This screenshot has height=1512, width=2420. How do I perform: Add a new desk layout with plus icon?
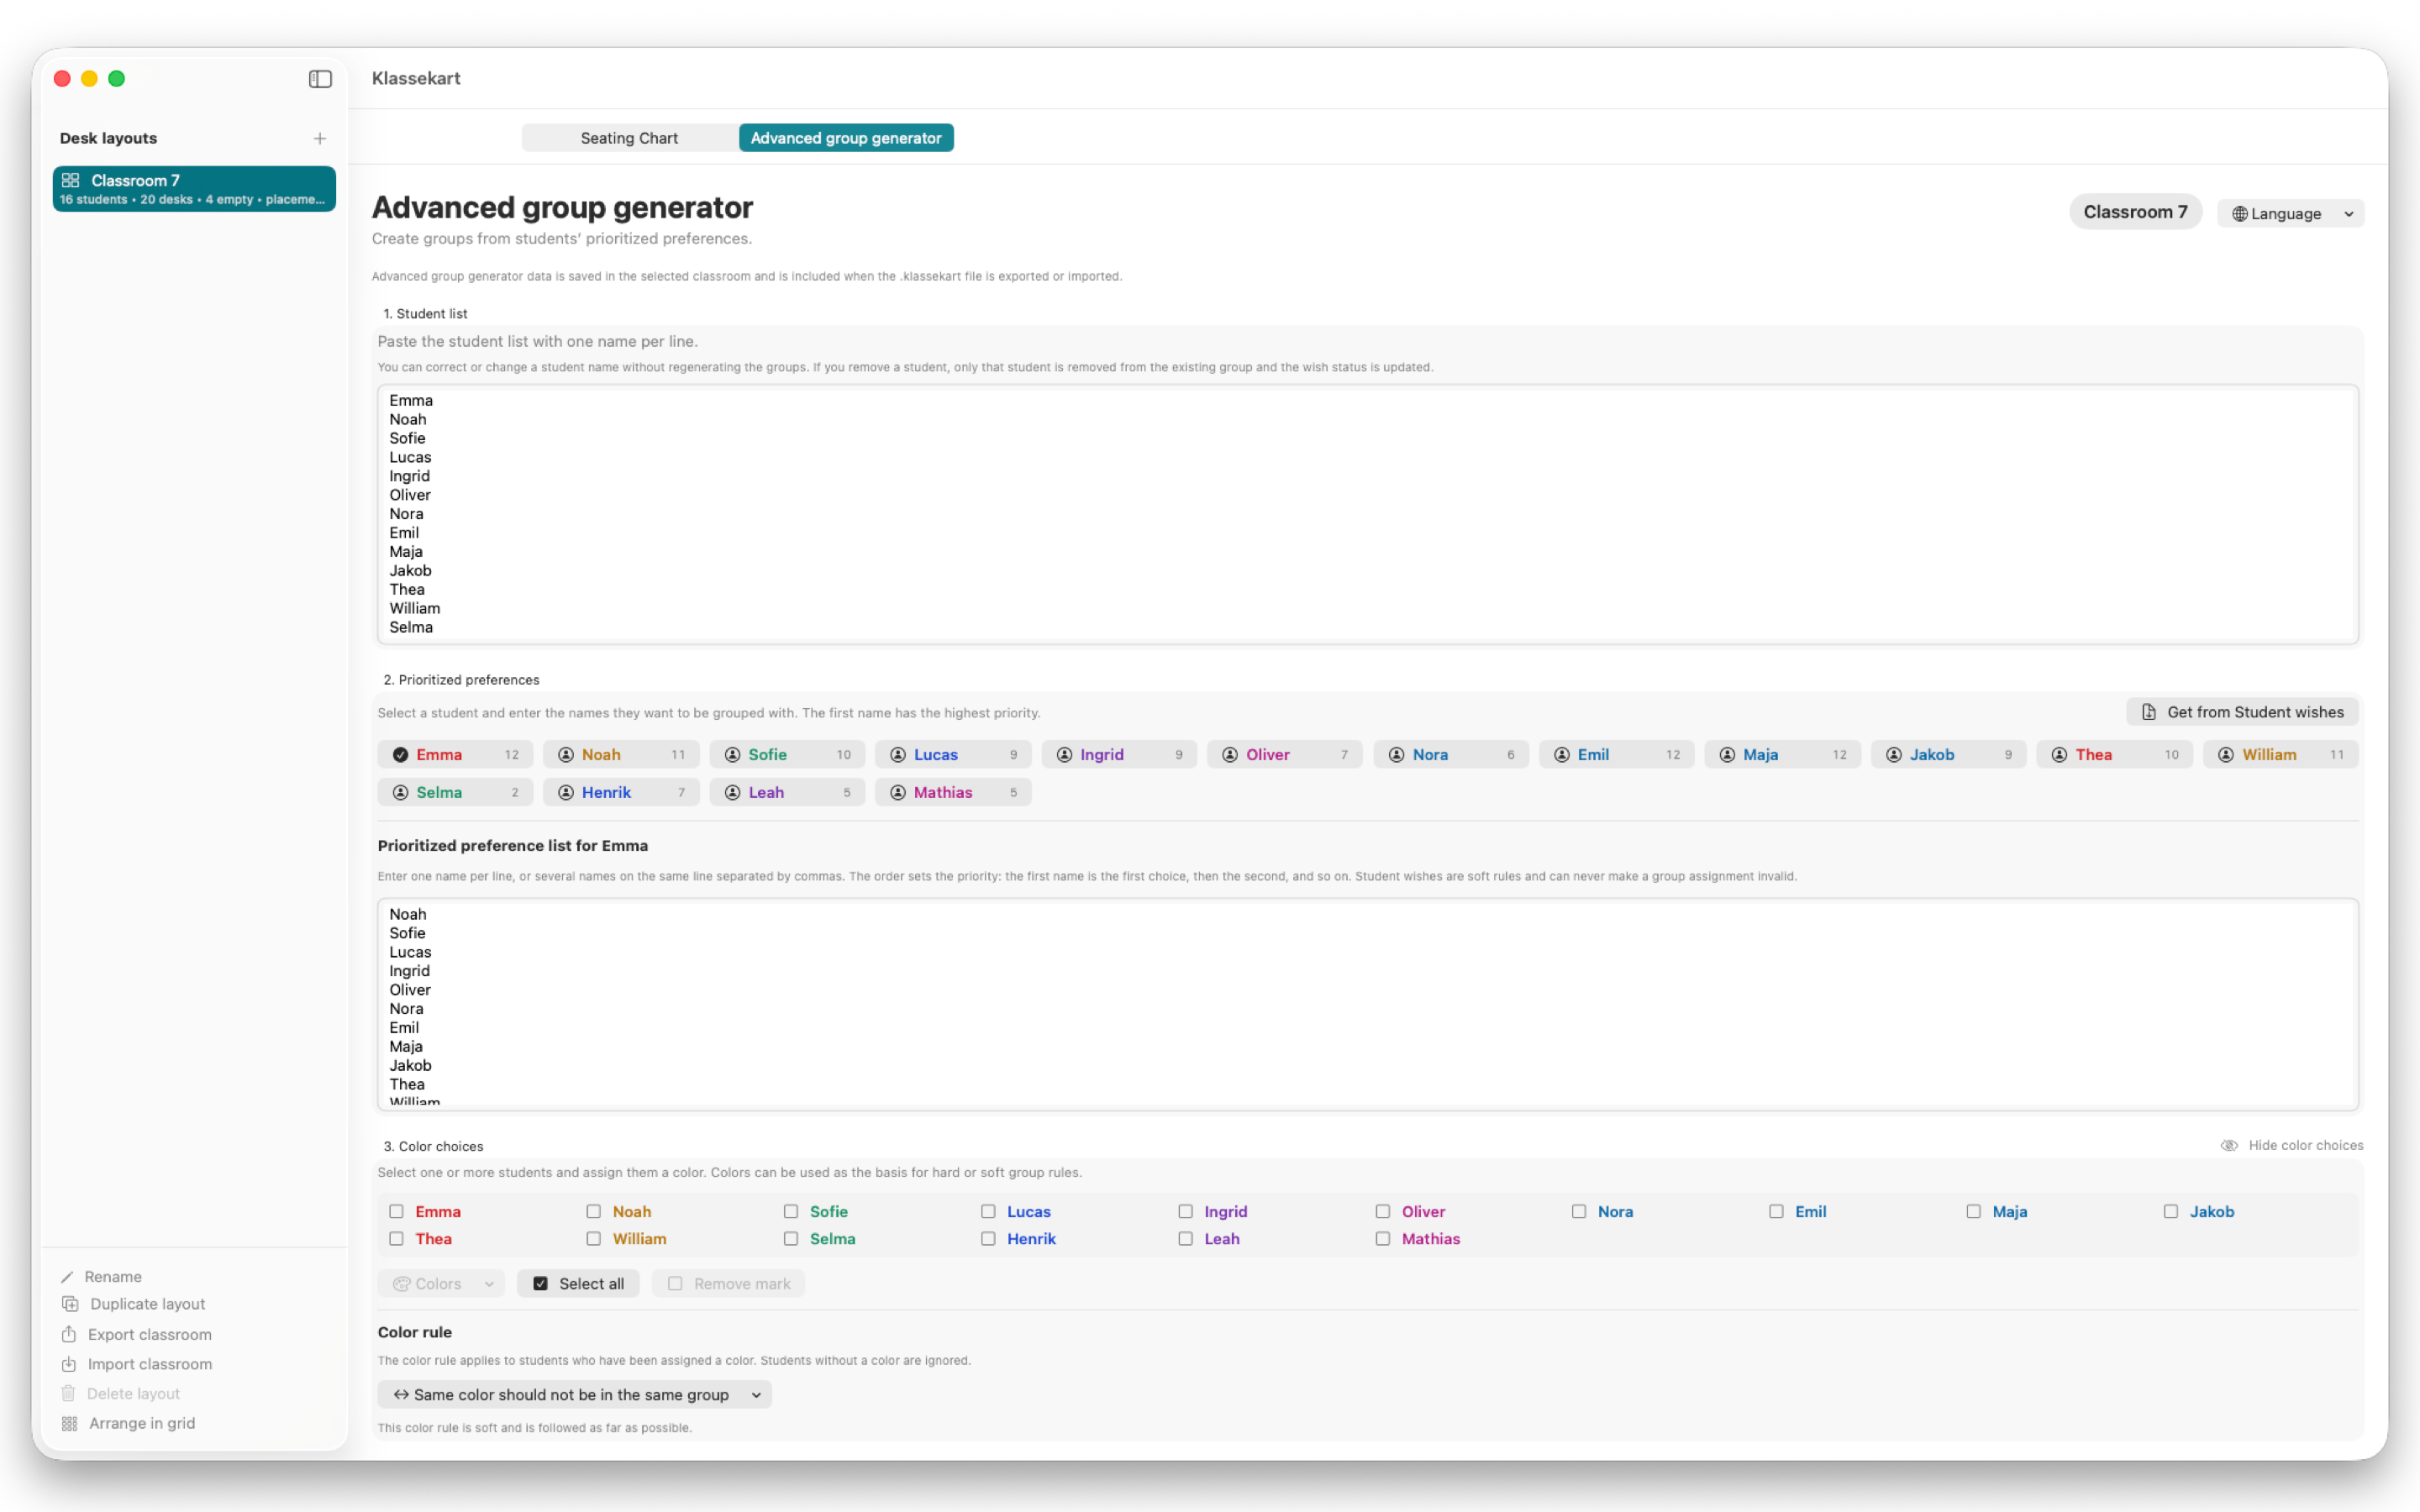pos(320,138)
